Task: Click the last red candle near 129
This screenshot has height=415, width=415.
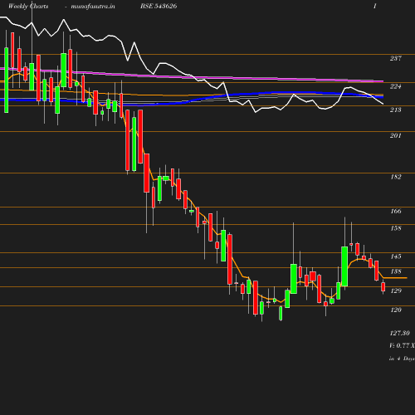Action: (383, 286)
